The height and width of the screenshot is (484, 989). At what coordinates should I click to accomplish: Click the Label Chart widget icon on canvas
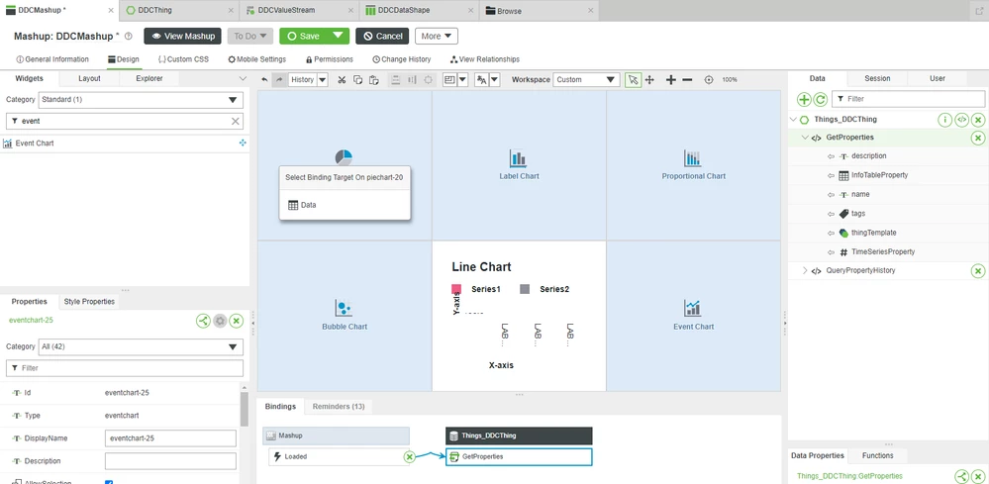coord(519,158)
